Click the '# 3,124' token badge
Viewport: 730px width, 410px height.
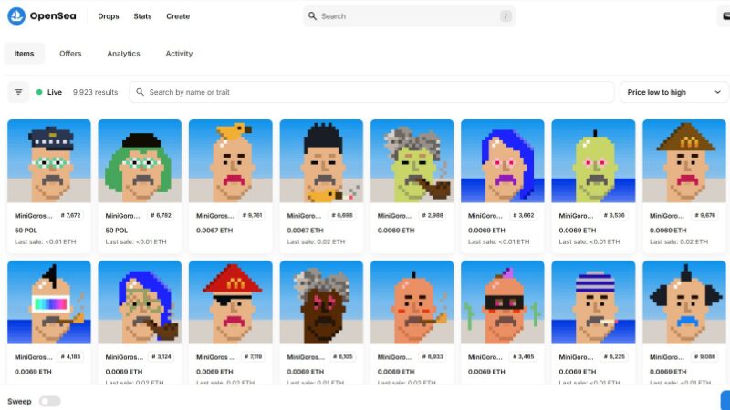click(162, 356)
